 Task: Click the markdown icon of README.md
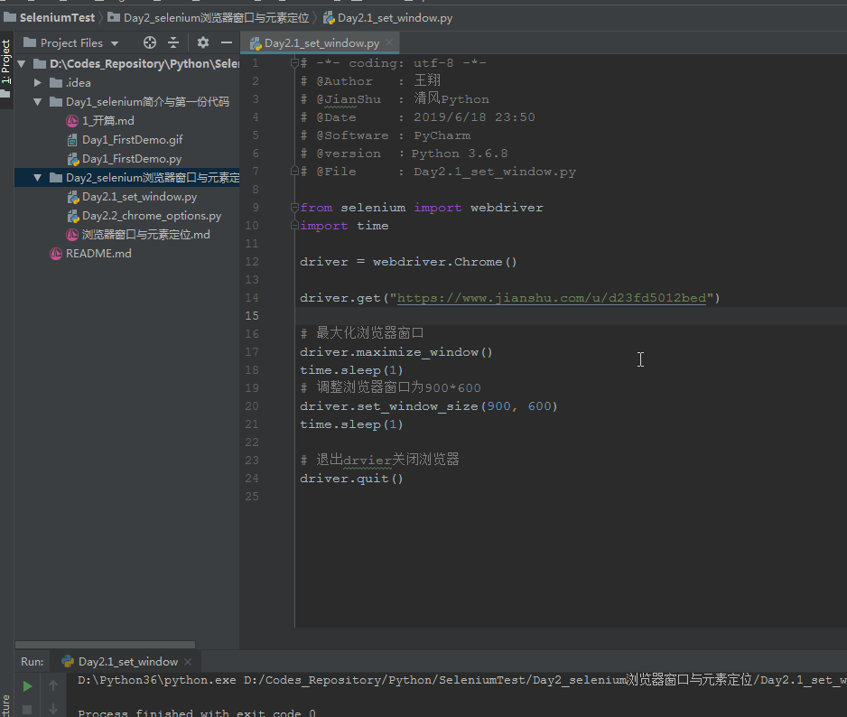[56, 254]
